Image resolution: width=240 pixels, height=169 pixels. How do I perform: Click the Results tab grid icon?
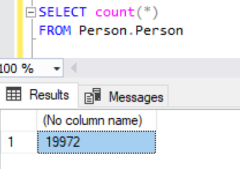(13, 94)
